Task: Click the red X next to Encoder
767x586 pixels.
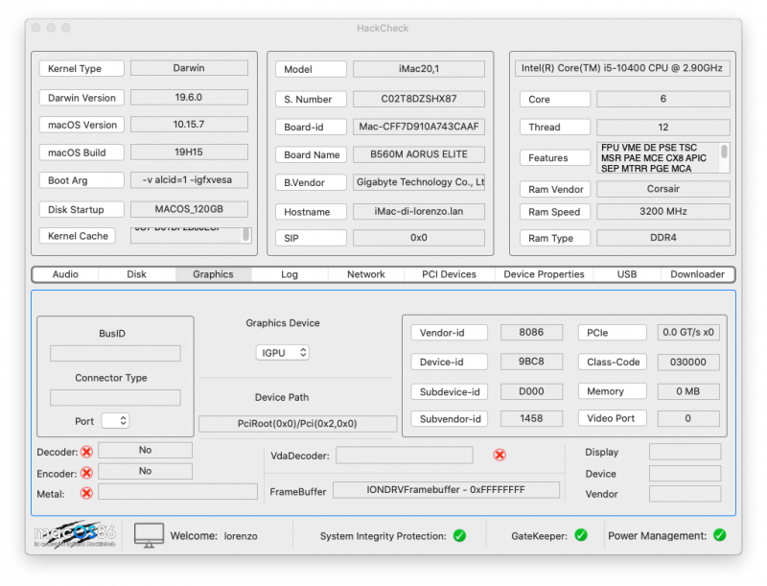Action: pyautogui.click(x=86, y=473)
